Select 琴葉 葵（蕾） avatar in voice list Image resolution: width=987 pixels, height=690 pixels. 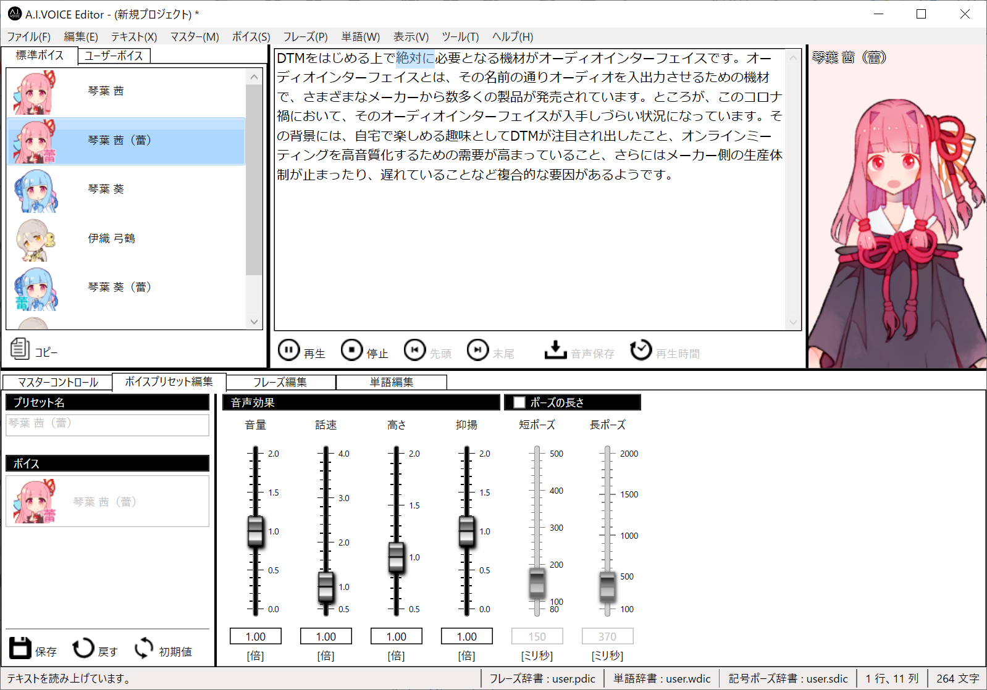pyautogui.click(x=35, y=289)
